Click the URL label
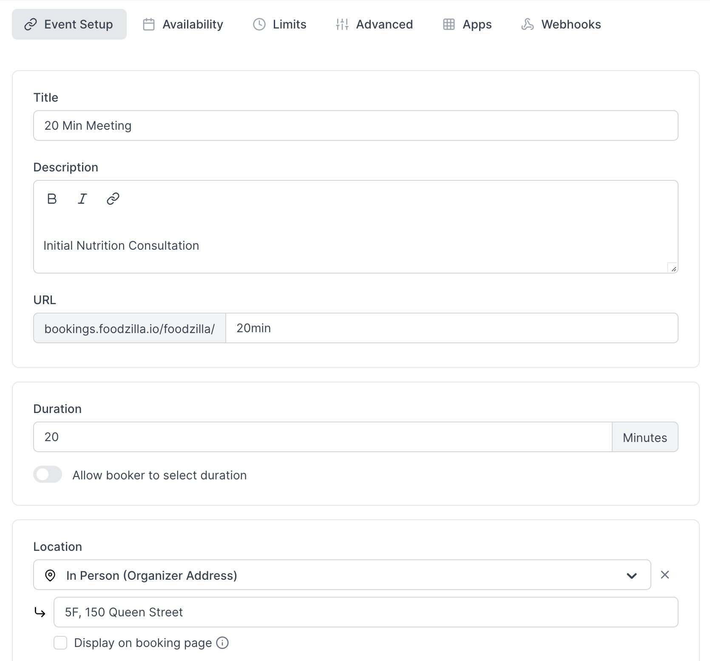Image resolution: width=710 pixels, height=661 pixels. (x=45, y=300)
